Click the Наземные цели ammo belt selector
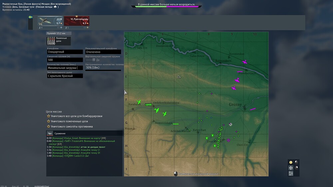 click(59, 41)
